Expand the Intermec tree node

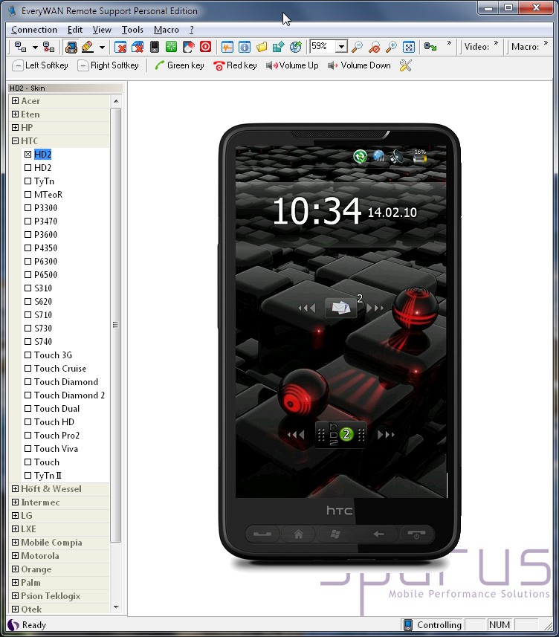coord(15,502)
